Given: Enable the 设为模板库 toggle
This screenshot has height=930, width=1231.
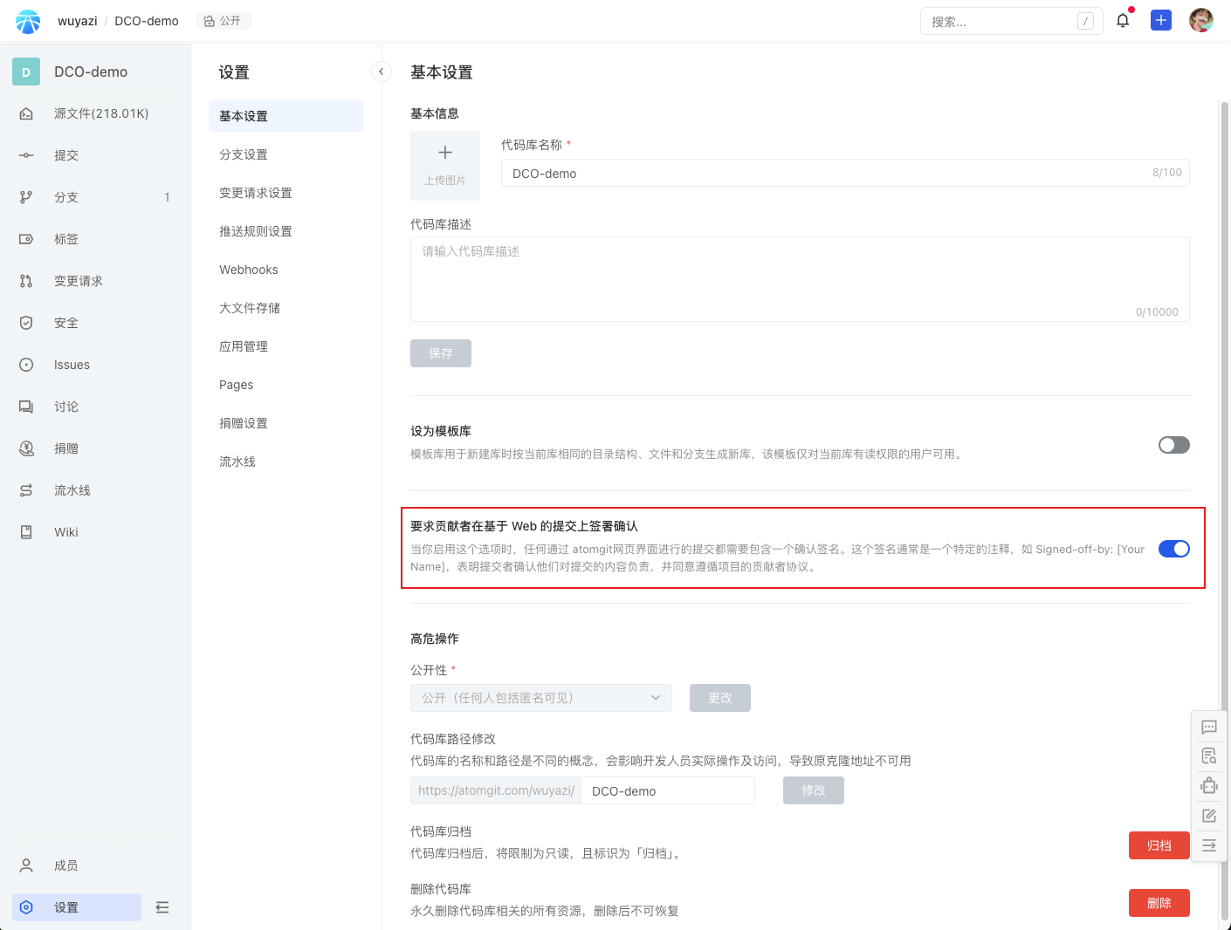Looking at the screenshot, I should tap(1173, 445).
